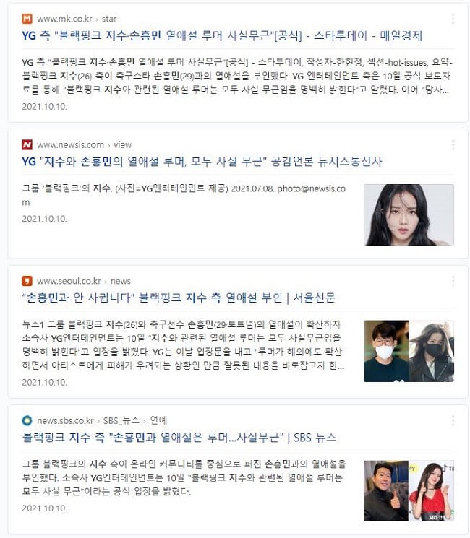Open more options for seoul.co.kr result

tap(453, 281)
